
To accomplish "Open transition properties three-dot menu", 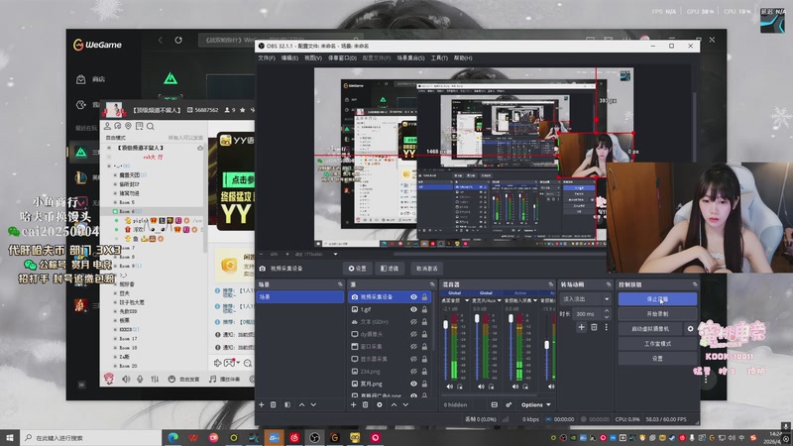I will pyautogui.click(x=606, y=327).
